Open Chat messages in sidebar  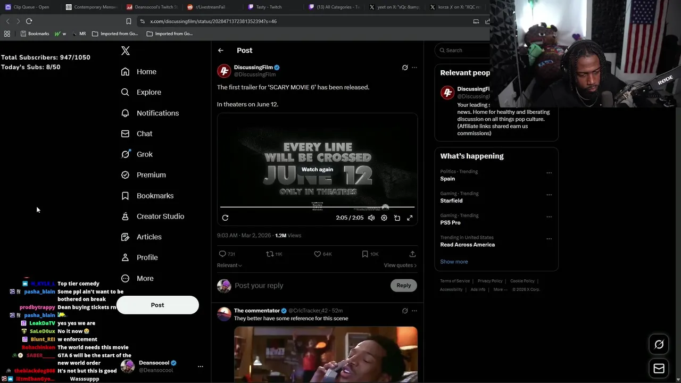(x=137, y=134)
